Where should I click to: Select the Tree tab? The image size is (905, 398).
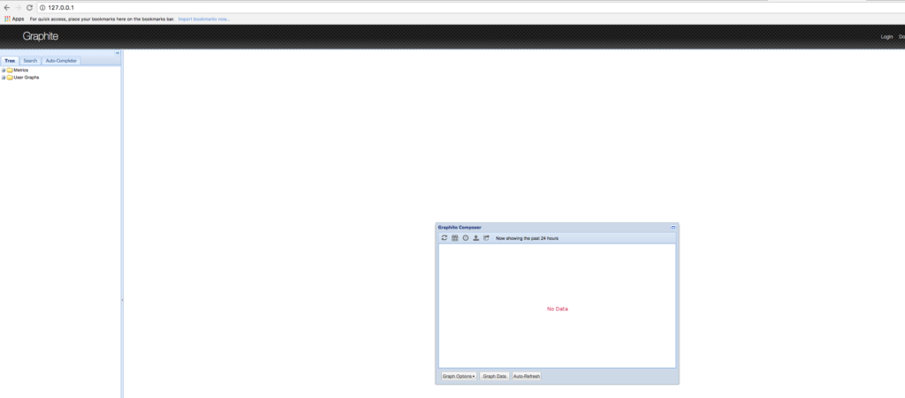10,61
